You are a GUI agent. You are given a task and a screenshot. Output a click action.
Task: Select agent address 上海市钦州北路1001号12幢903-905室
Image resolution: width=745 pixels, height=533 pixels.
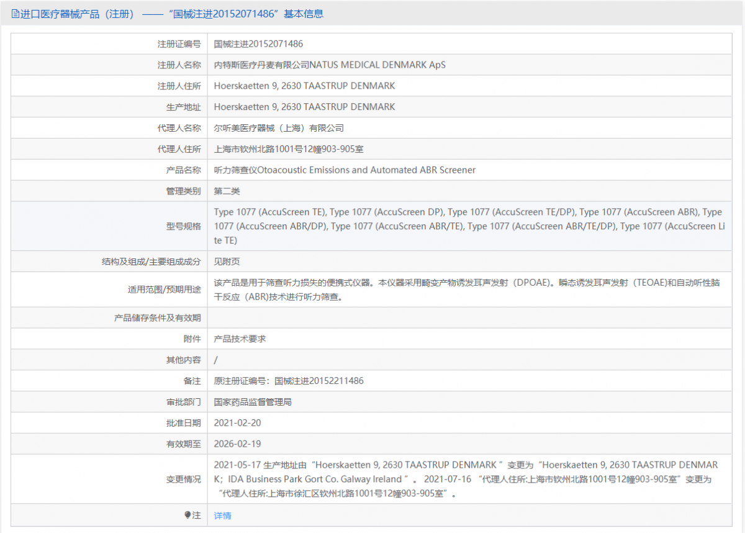point(289,149)
